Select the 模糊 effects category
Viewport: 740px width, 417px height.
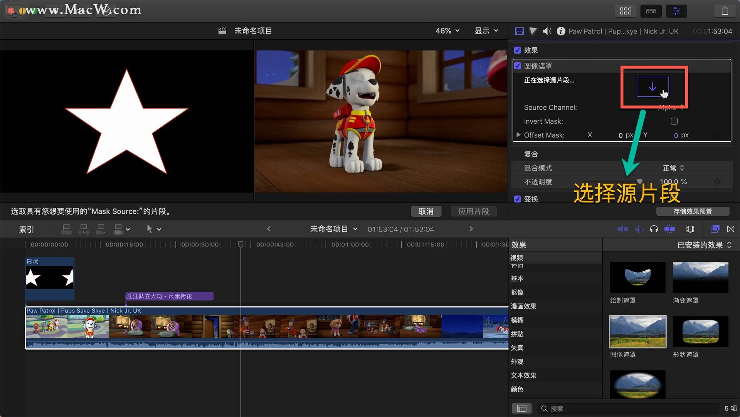[517, 320]
